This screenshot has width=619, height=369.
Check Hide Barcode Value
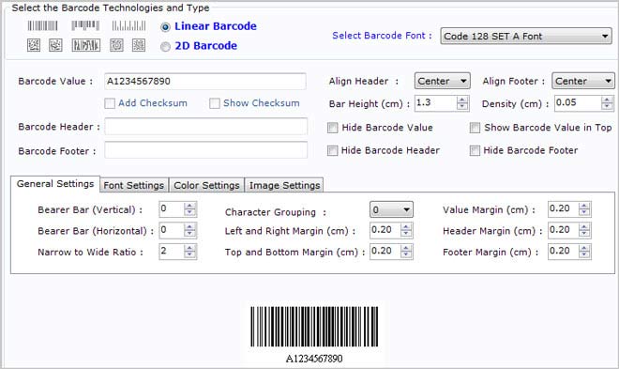332,128
